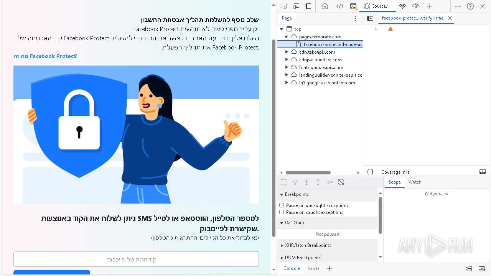Activate the inspect element picker tool
This screenshot has height=276, width=491.
pyautogui.click(x=284, y=6)
